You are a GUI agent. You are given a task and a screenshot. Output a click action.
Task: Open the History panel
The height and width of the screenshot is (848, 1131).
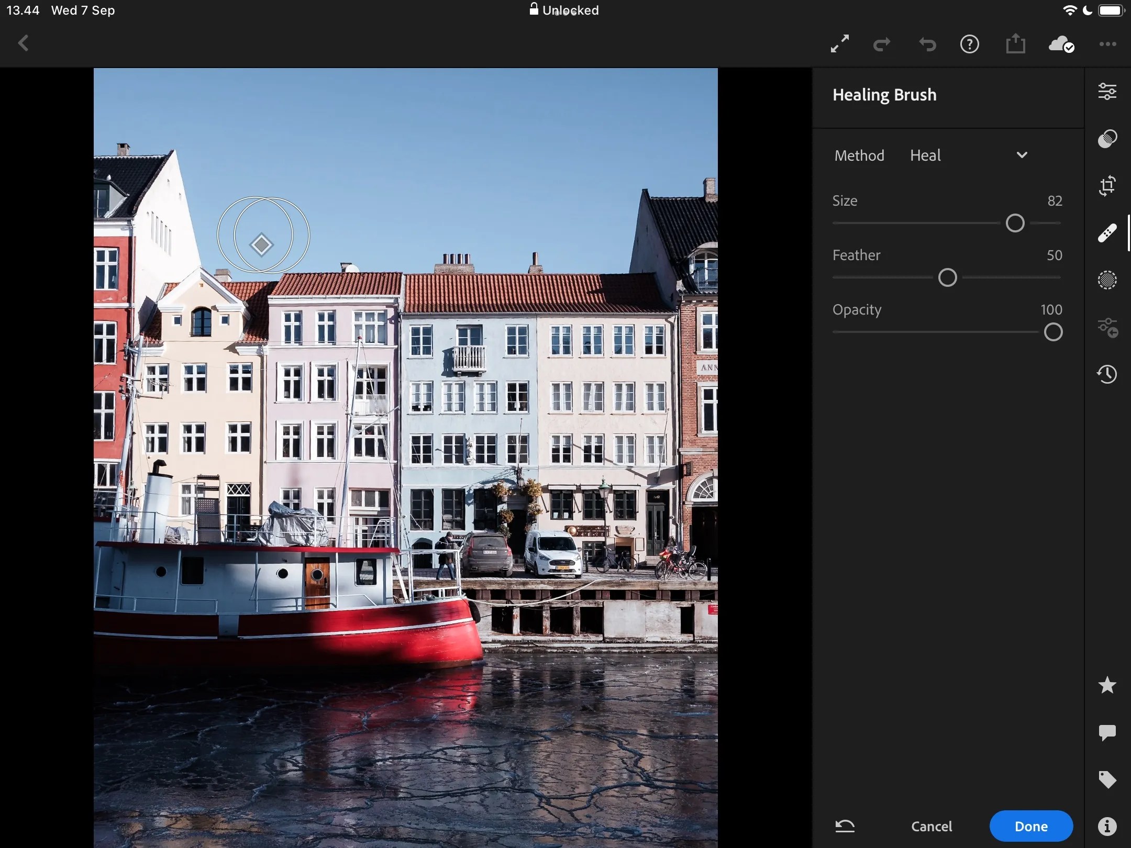(1108, 374)
